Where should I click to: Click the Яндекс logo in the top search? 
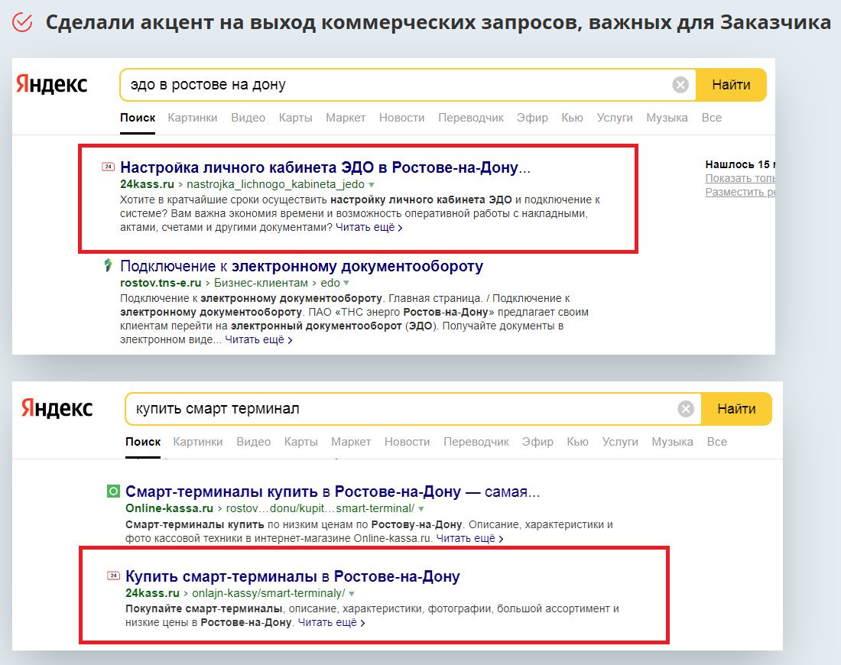51,84
